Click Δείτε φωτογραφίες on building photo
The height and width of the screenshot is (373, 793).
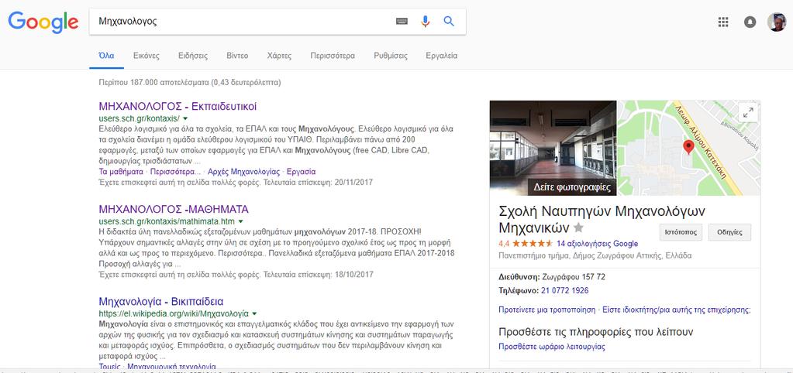pos(572,187)
